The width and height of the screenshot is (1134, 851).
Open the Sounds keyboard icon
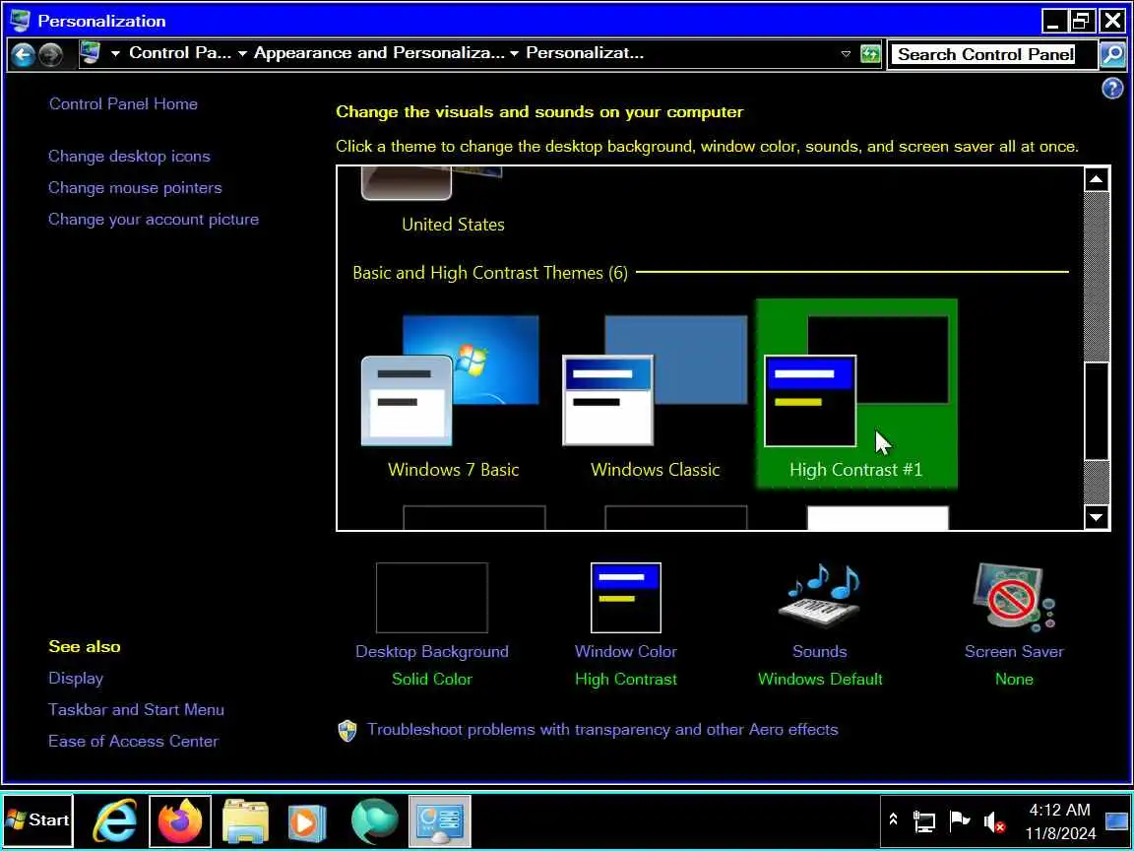[820, 598]
